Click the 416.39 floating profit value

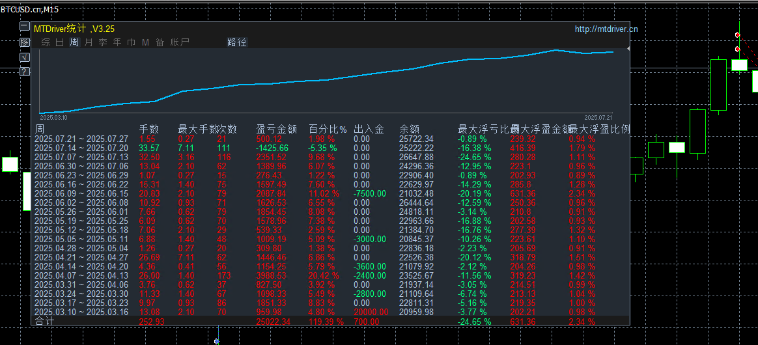523,148
